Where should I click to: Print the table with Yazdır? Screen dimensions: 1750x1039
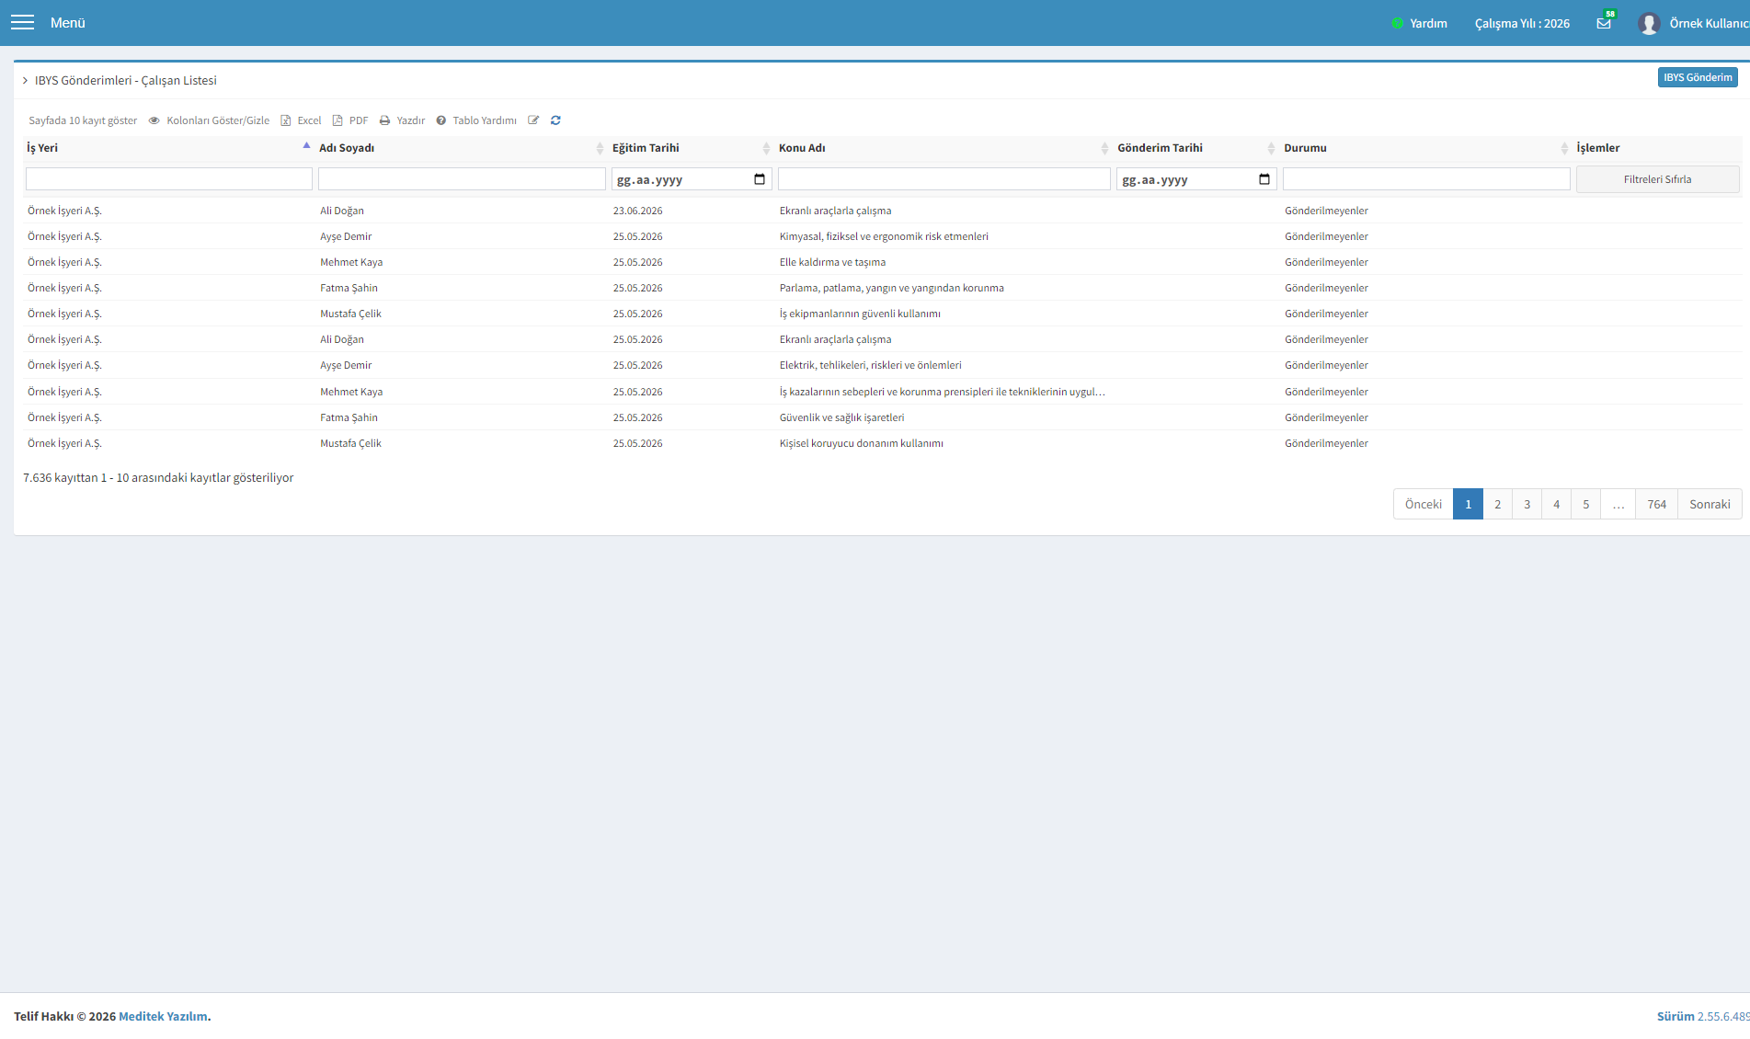(x=402, y=120)
